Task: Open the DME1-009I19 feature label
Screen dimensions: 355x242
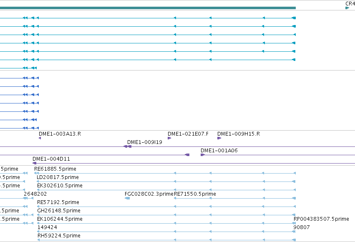Action: tap(145, 142)
